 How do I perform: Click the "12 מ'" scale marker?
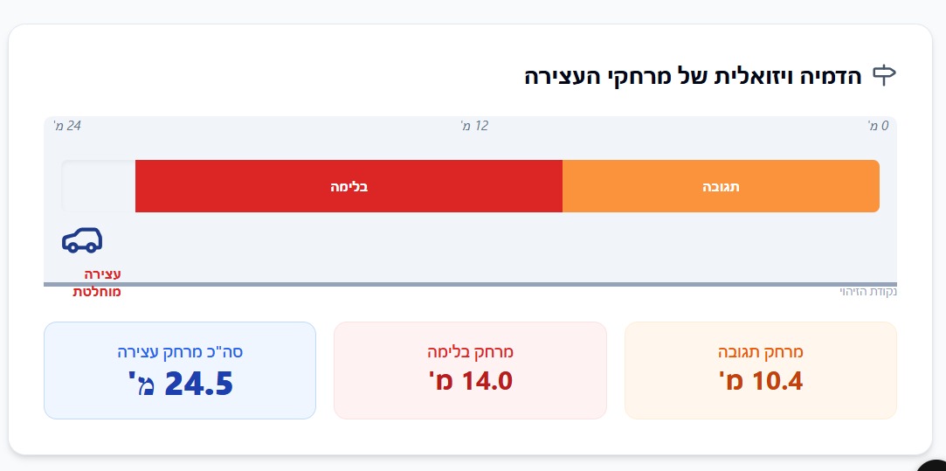click(x=474, y=126)
